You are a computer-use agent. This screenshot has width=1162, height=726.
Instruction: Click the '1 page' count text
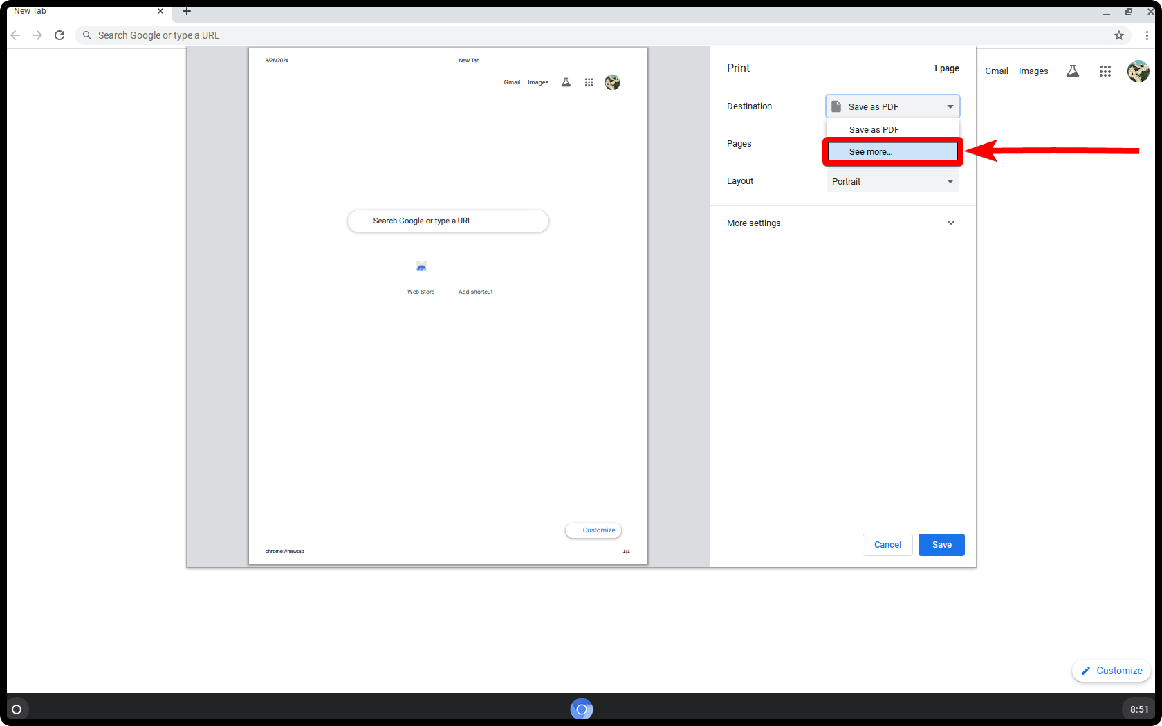[x=946, y=68]
